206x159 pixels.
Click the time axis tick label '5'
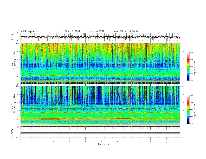[102, 142]
